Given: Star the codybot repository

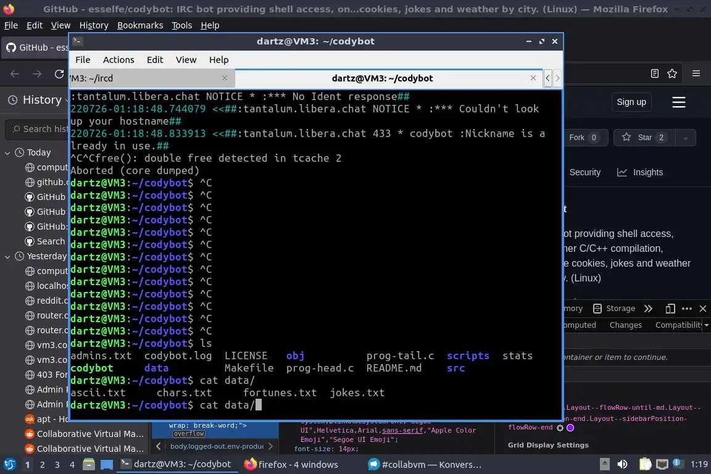Looking at the screenshot, I should click(644, 138).
